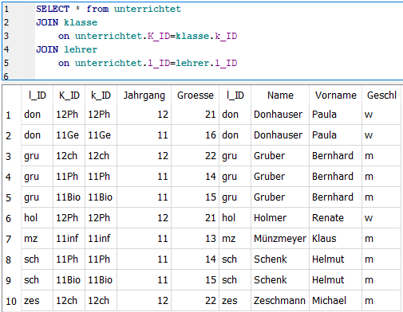This screenshot has height=312, width=403.
Task: Click the Holmer name cell
Action: (280, 218)
